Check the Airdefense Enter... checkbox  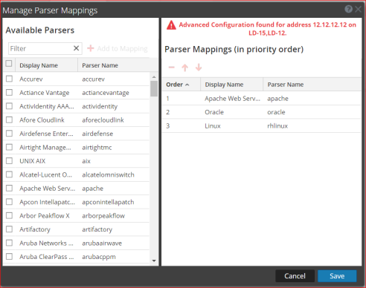[9, 134]
